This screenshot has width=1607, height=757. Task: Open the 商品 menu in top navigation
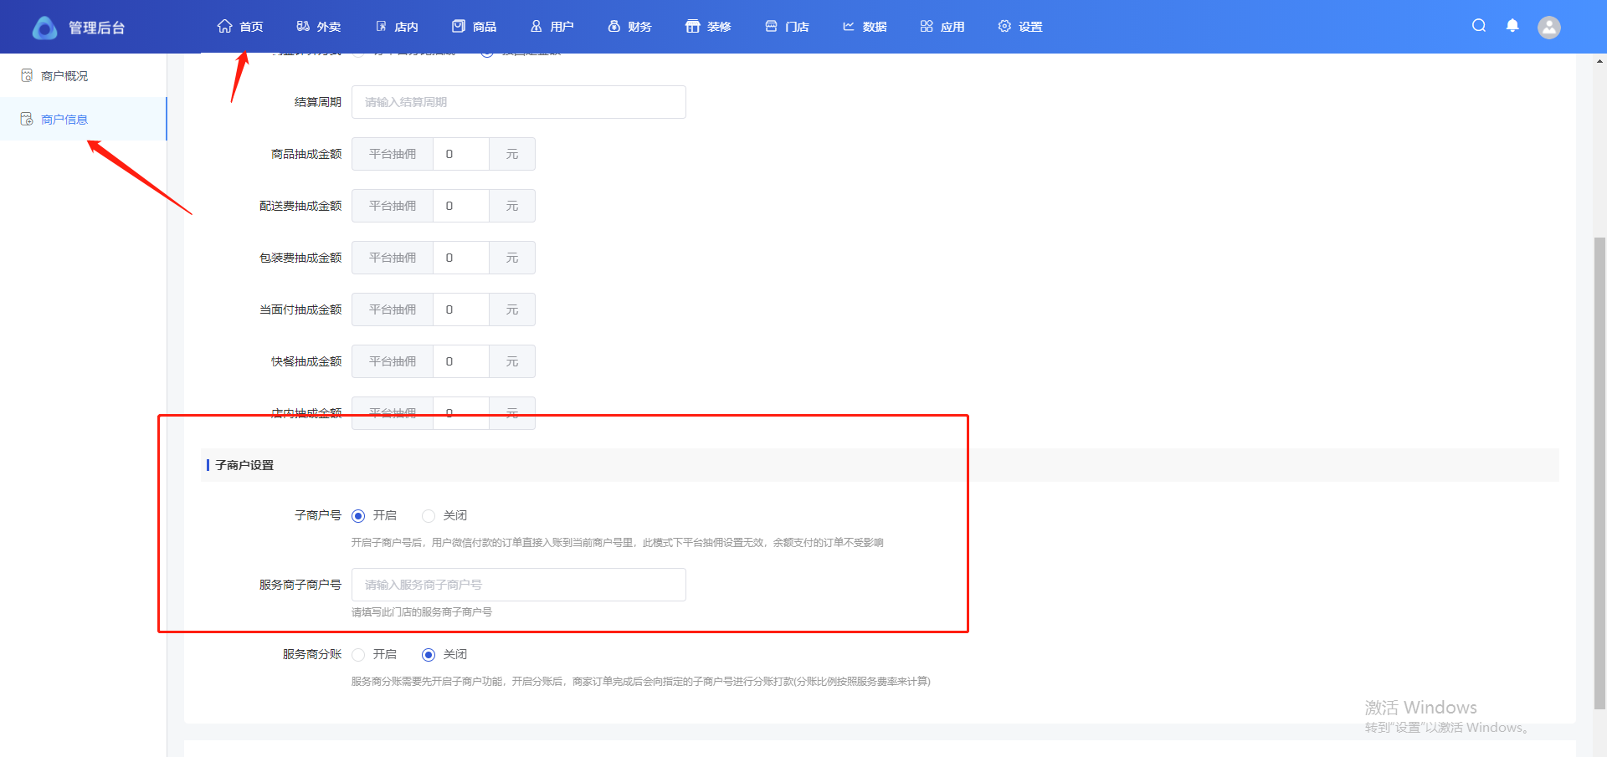[x=475, y=27]
